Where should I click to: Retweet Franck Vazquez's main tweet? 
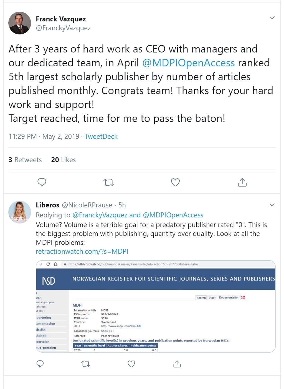coord(108,182)
